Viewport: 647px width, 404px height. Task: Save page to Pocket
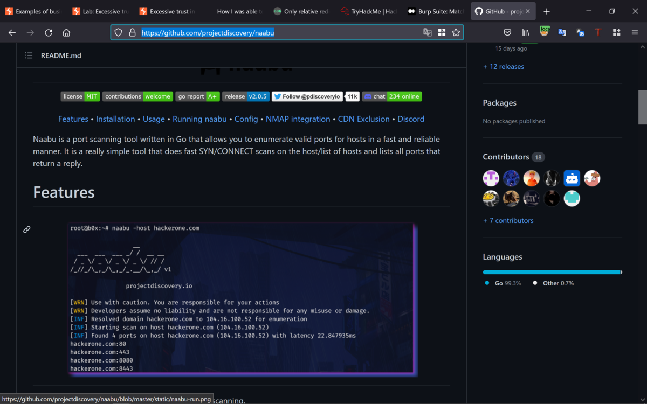(x=507, y=32)
